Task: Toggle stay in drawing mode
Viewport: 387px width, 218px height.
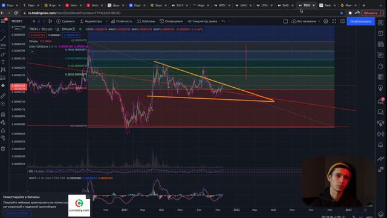Action: pos(3,122)
